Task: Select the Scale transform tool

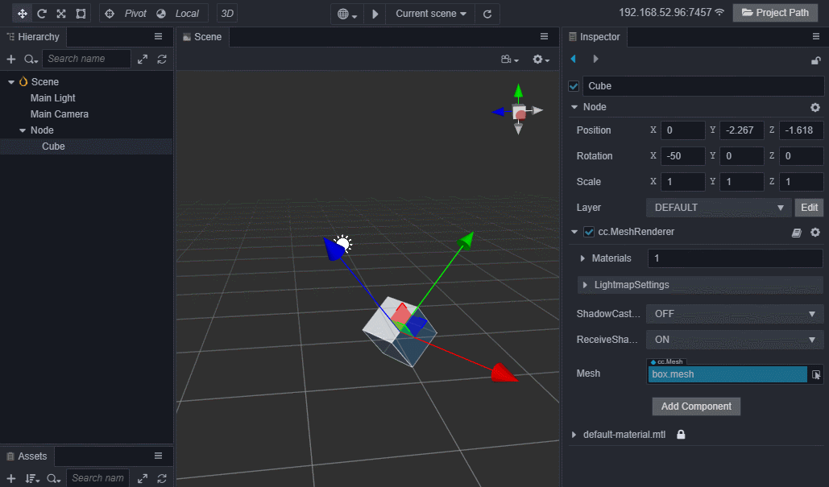Action: [x=61, y=13]
